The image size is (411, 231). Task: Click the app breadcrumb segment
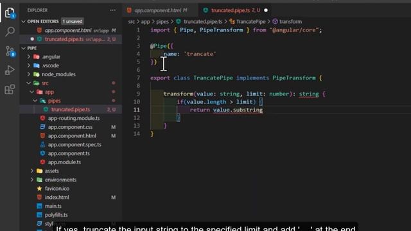tap(146, 21)
